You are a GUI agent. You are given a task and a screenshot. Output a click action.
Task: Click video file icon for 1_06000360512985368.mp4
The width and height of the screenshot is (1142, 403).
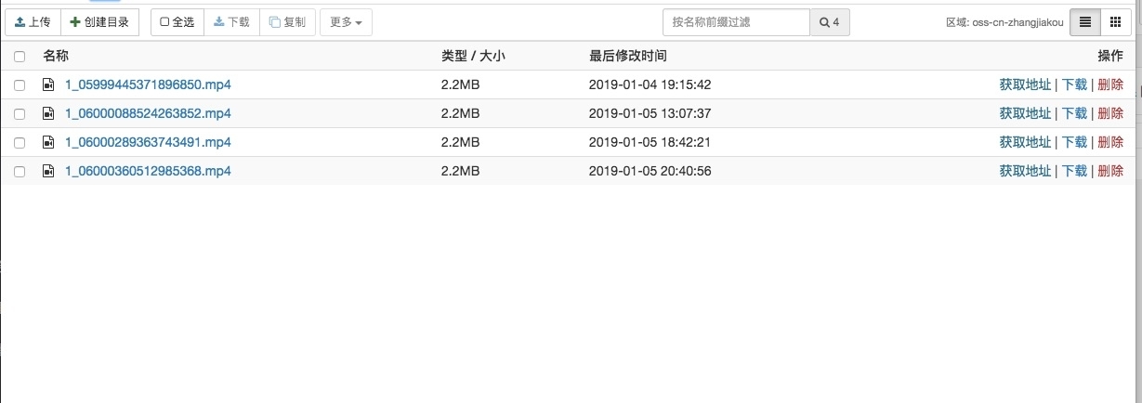point(48,171)
